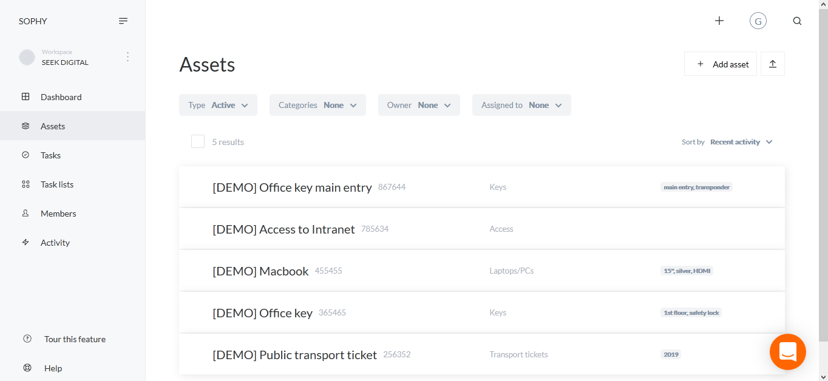The image size is (828, 381).
Task: Click the Add asset button
Action: coord(721,64)
